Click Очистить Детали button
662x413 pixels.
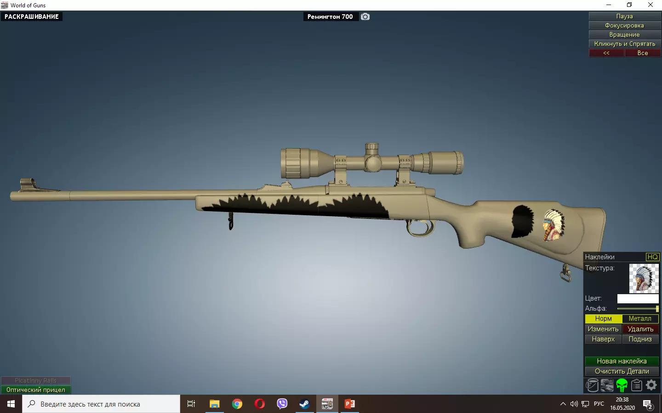pos(622,371)
